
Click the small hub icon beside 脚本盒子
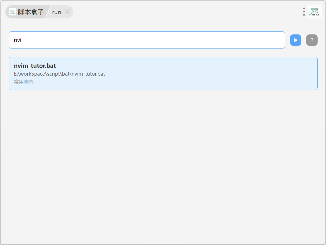pos(12,12)
